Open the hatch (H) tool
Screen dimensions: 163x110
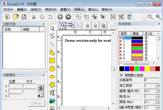click(113, 17)
